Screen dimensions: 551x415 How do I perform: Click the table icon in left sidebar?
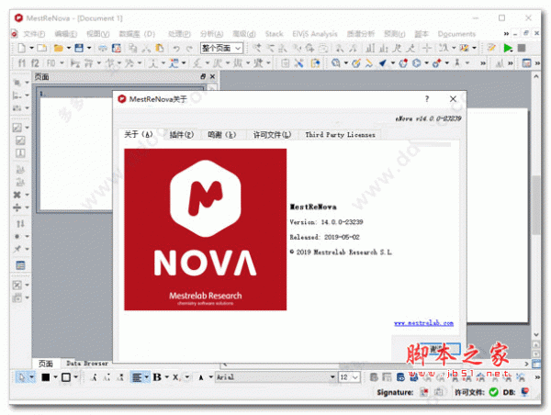(19, 265)
